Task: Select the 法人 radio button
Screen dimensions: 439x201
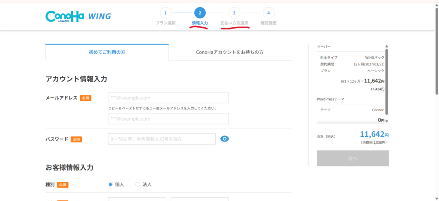Action: pyautogui.click(x=138, y=184)
